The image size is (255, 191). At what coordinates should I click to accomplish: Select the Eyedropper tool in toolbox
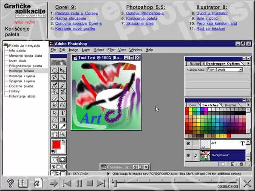pyautogui.click(x=62, y=126)
